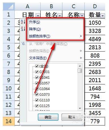Click cell with value 3328
The height and width of the screenshot is (130, 109).
(x=95, y=31)
